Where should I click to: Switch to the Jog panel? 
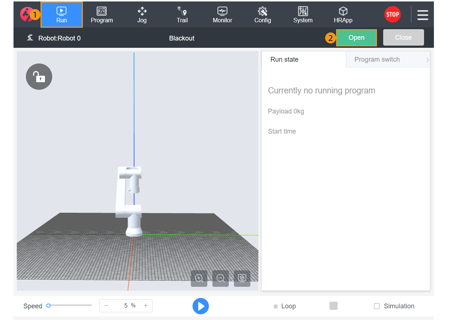pos(142,15)
